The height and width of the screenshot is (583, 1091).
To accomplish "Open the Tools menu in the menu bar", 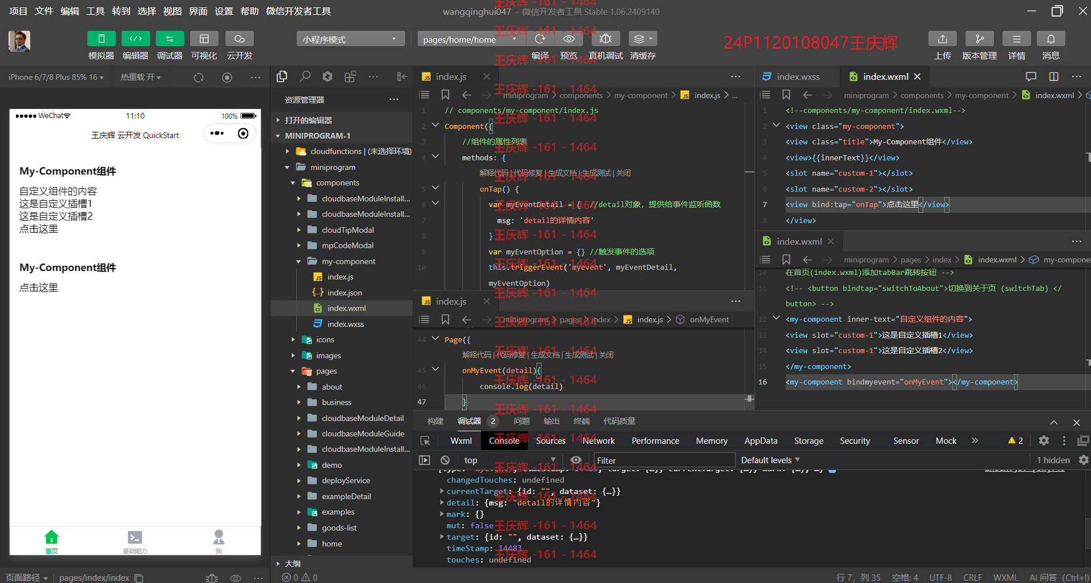I will [x=95, y=11].
